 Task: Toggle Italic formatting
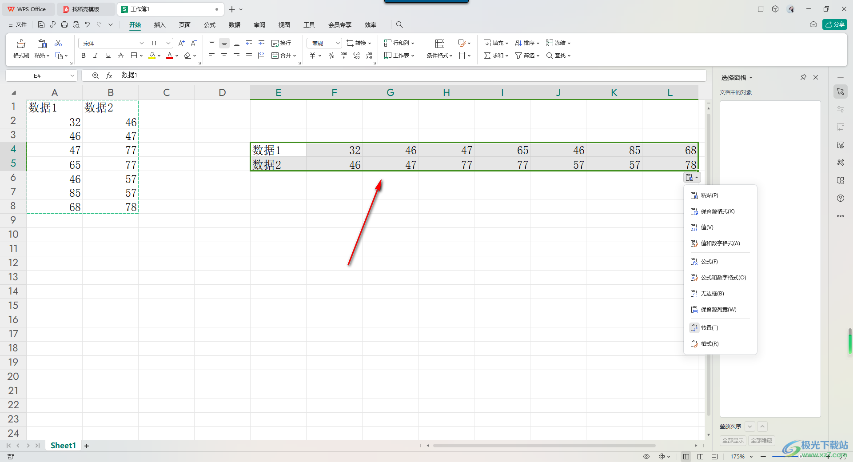(96, 56)
